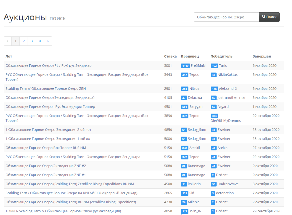The height and width of the screenshot is (215, 292).
Task: Click AleksandrX's 148 rating badge
Action: 214,89
